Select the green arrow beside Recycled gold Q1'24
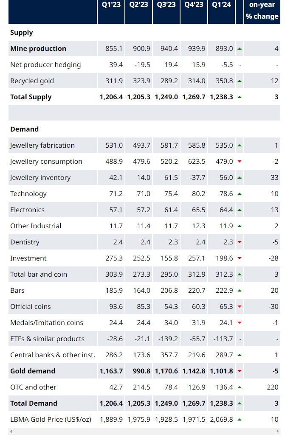 click(240, 81)
